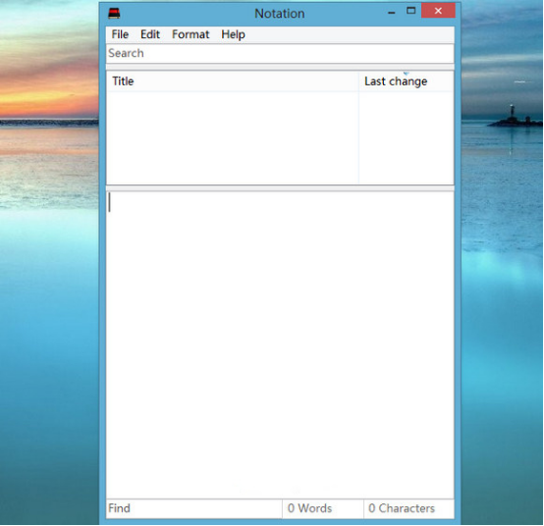Screen dimensions: 544x526
Task: Click the Notation app icon in title bar
Action: point(114,13)
